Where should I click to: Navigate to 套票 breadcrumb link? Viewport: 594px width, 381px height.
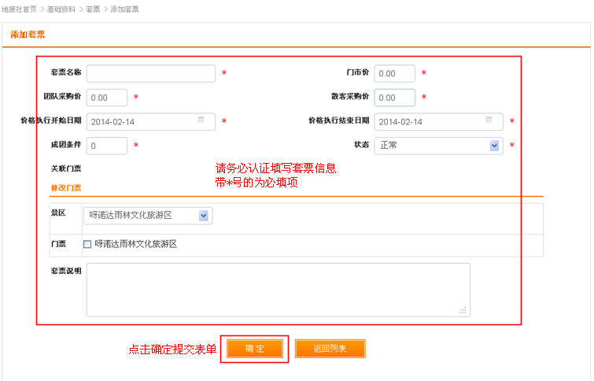tap(93, 8)
